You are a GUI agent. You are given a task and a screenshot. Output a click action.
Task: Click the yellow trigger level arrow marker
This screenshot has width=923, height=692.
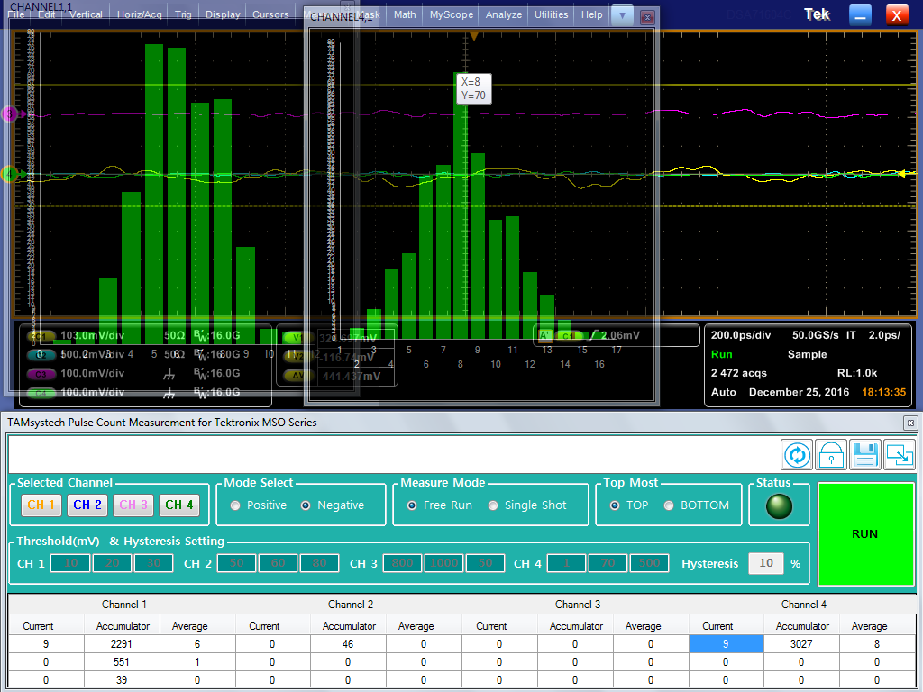[x=901, y=173]
